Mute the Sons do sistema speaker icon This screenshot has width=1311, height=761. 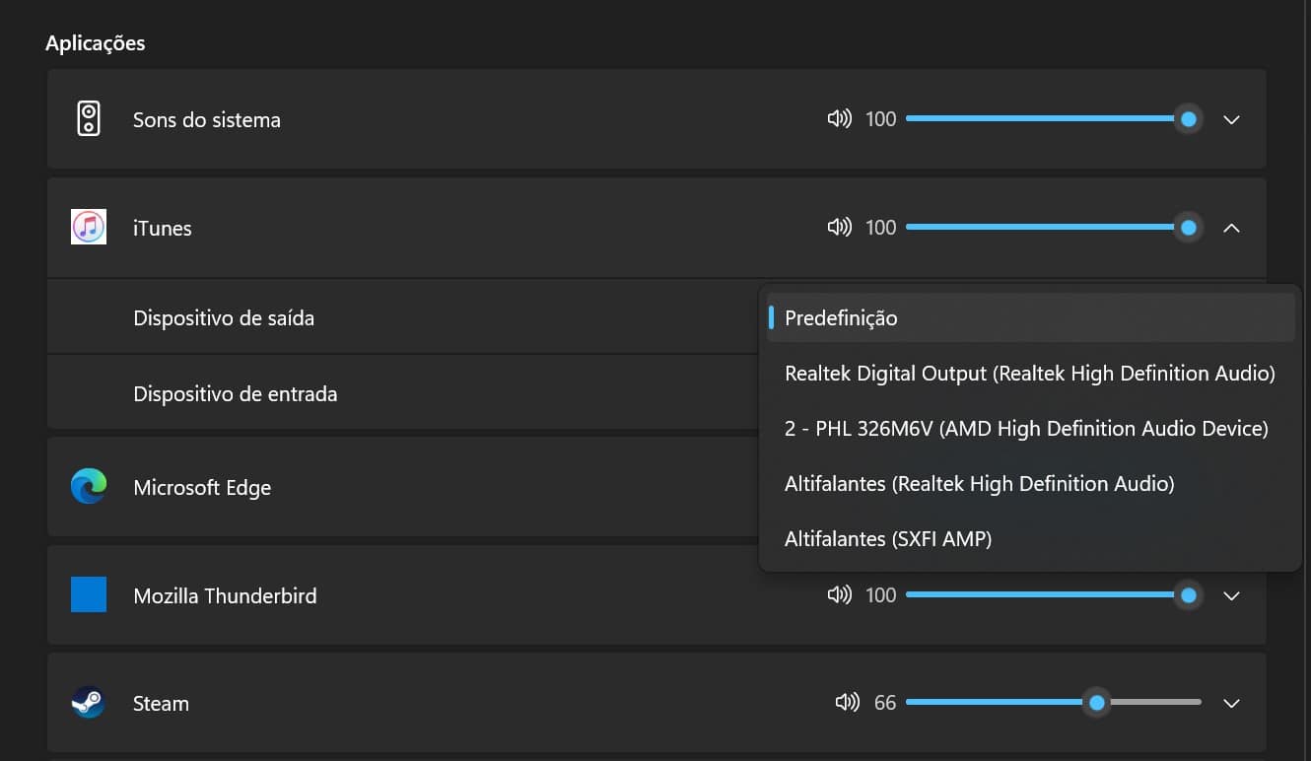(x=839, y=119)
